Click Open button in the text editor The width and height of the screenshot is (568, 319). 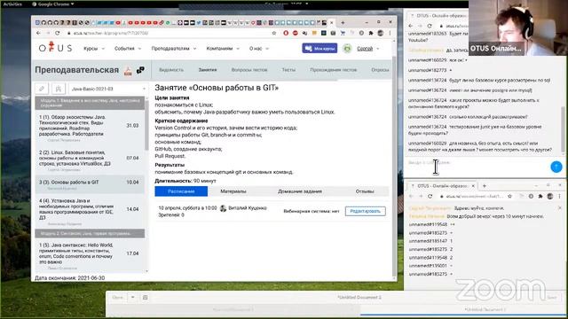(118, 298)
